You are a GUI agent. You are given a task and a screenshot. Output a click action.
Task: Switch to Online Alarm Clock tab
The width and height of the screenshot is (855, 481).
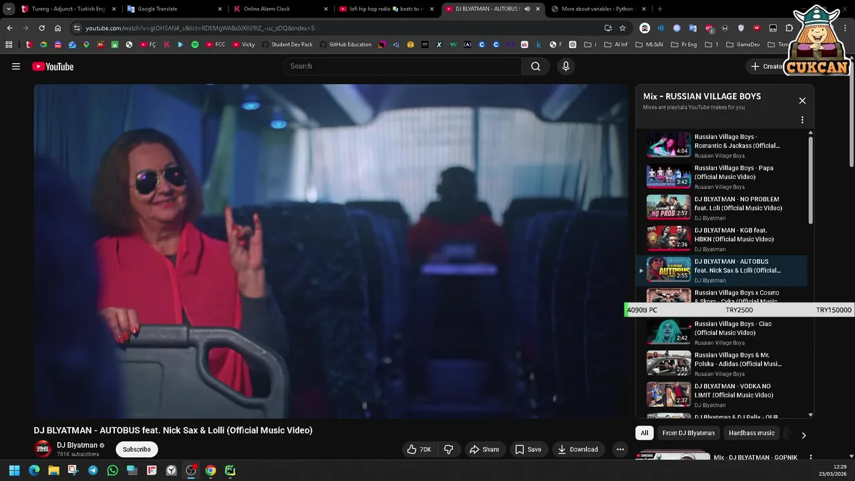[x=281, y=9]
